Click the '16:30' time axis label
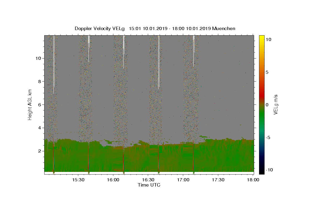 pos(148,180)
